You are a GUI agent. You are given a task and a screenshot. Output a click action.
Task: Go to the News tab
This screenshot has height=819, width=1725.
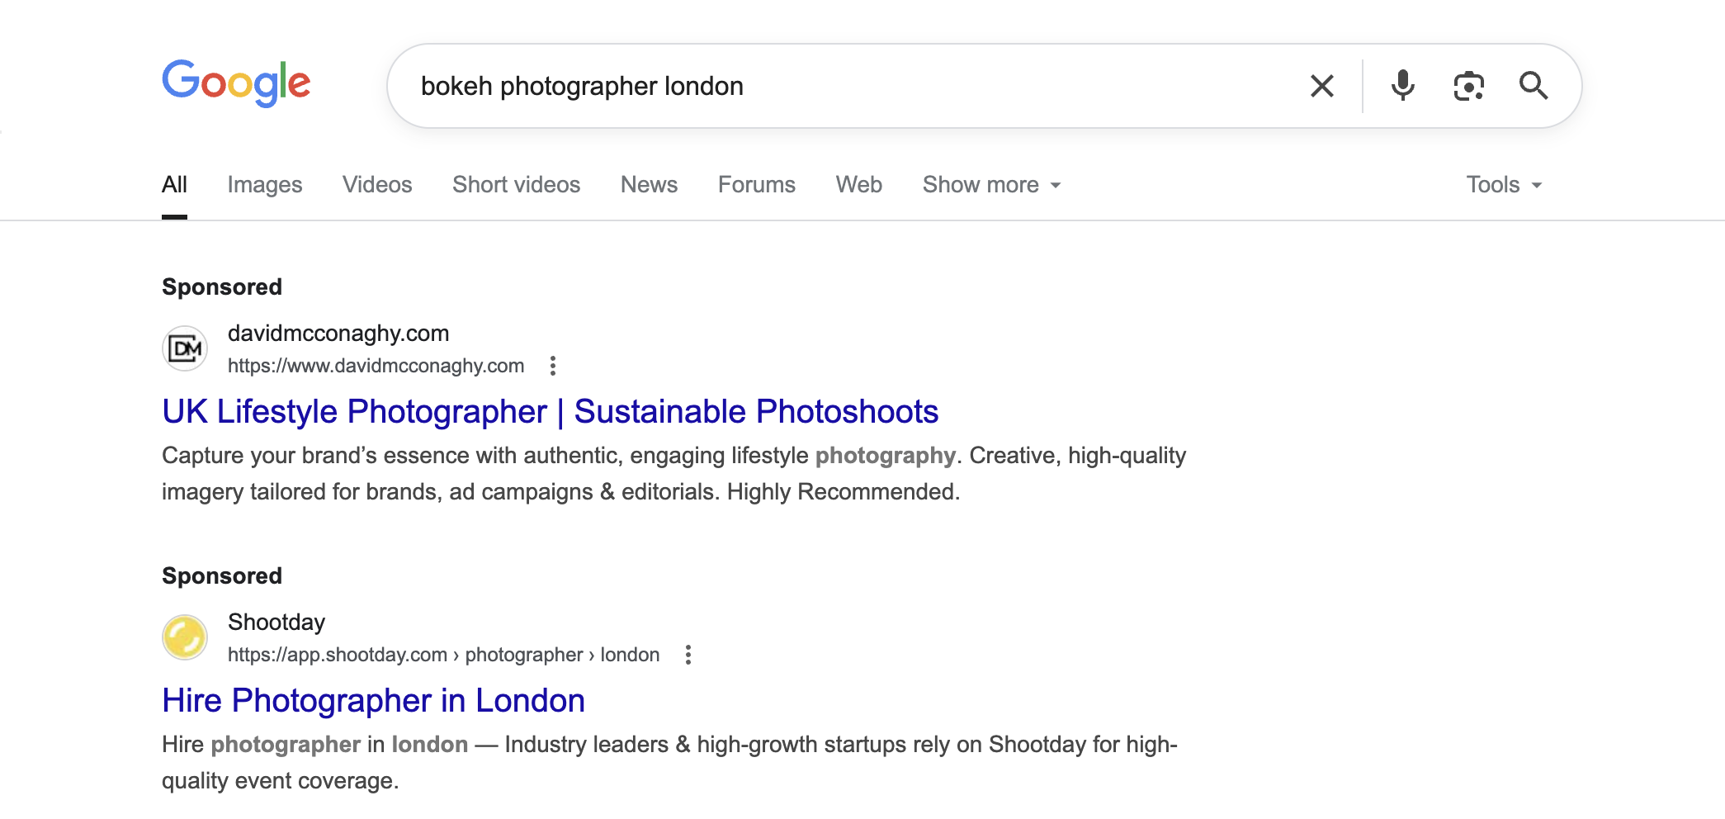point(650,184)
